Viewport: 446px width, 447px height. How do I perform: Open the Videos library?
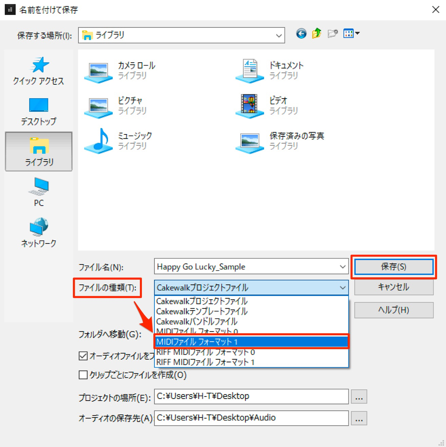point(266,106)
